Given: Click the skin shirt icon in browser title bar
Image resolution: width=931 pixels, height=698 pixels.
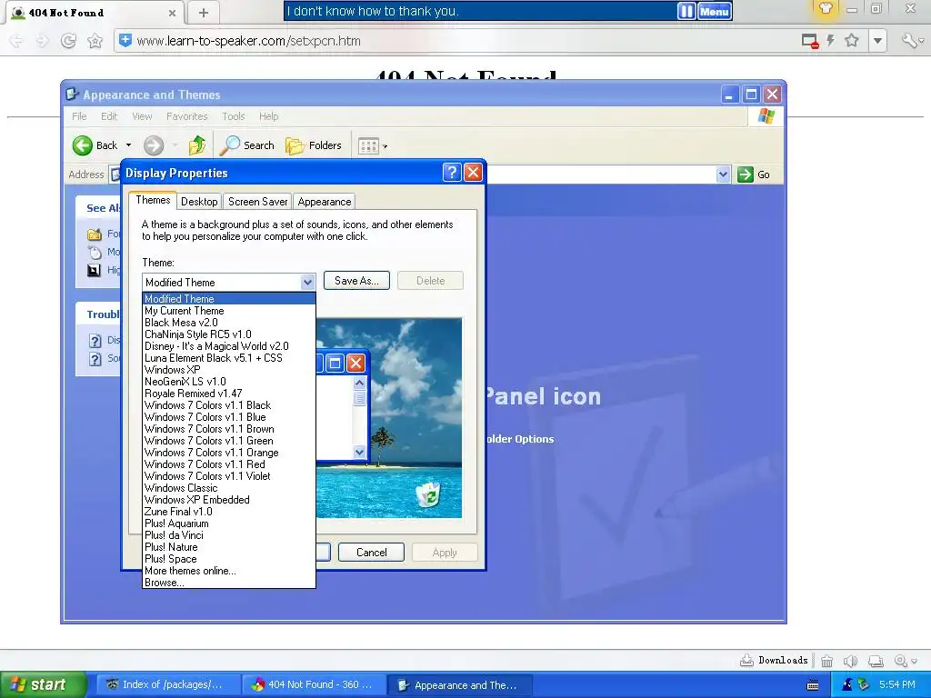Looking at the screenshot, I should click(x=826, y=8).
